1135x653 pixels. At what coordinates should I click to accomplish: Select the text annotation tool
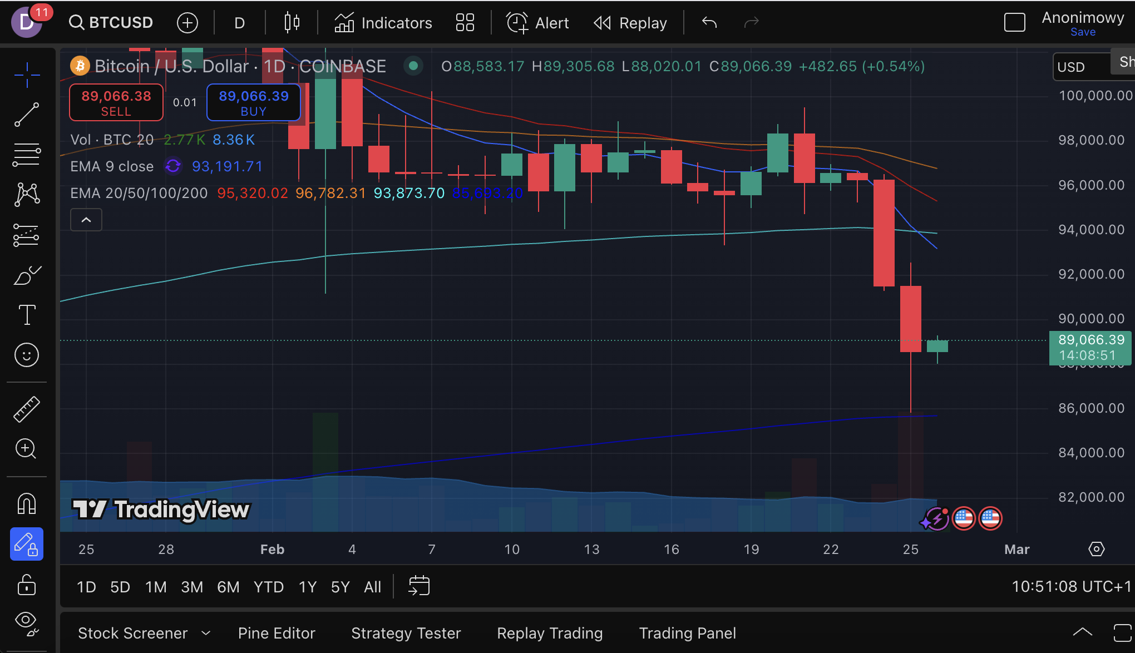pyautogui.click(x=26, y=315)
